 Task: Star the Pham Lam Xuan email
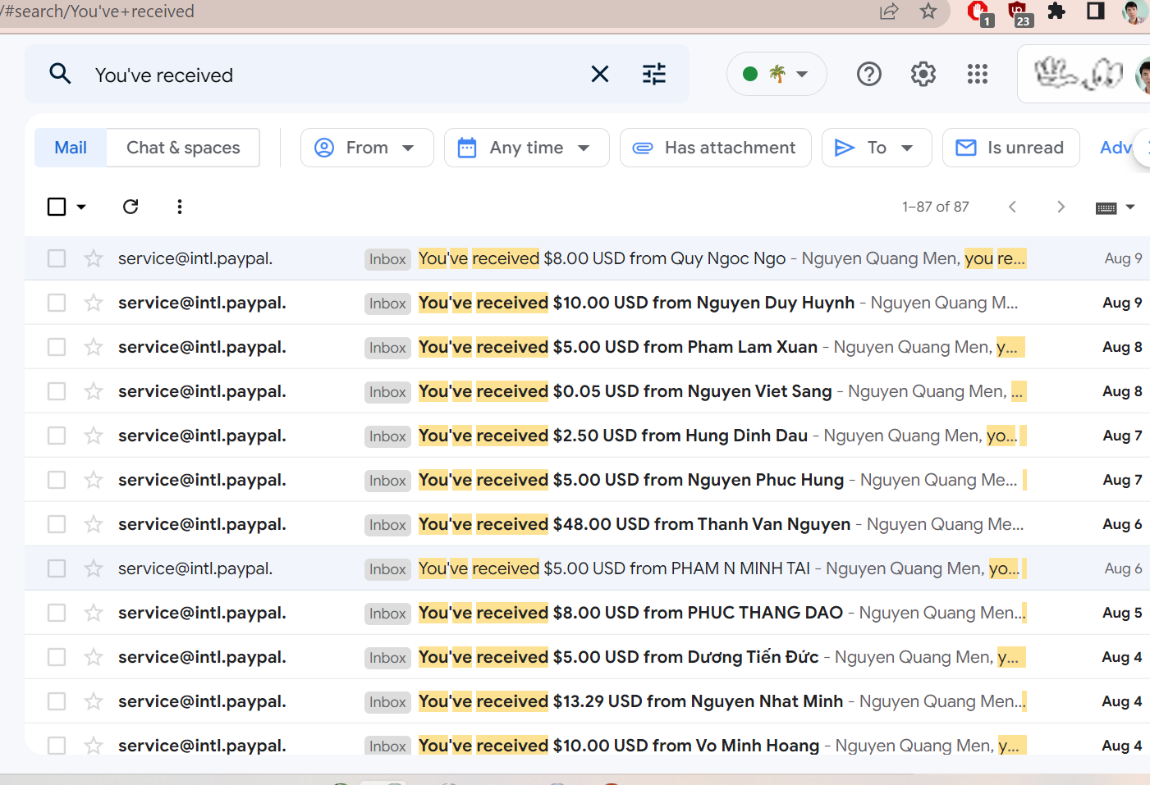(x=94, y=347)
